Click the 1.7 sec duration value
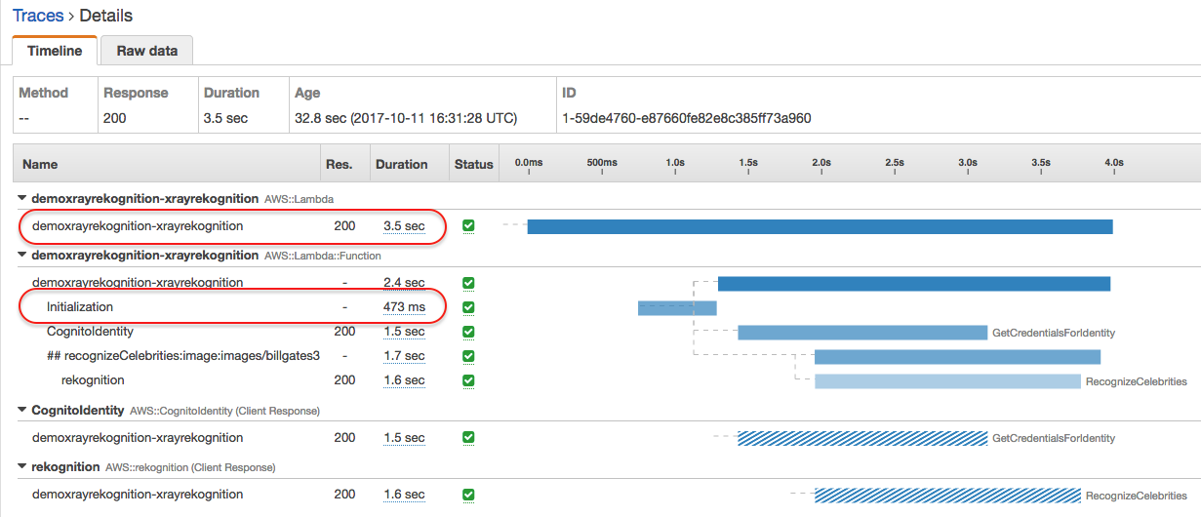The image size is (1201, 517). [x=404, y=356]
